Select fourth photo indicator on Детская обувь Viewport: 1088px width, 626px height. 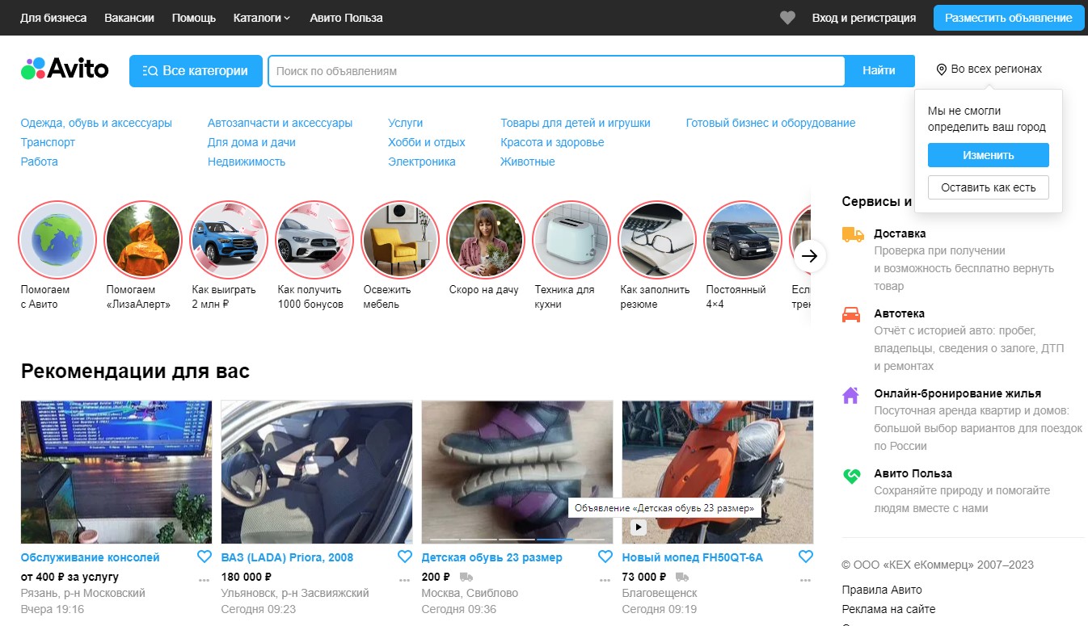coord(555,539)
